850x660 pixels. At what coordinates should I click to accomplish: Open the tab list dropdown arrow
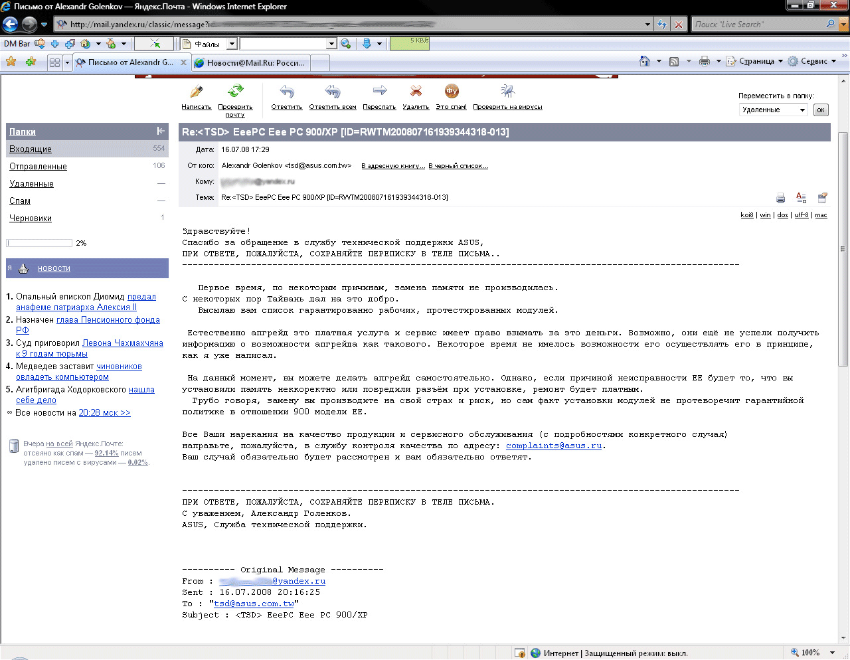67,62
